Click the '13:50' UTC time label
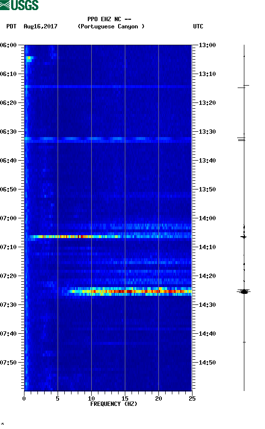Viewport: 265px width, 429px height. (207, 189)
